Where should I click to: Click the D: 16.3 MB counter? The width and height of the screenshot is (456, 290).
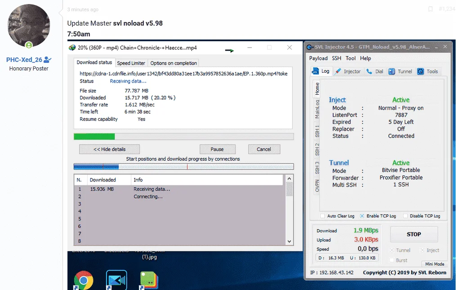331,258
